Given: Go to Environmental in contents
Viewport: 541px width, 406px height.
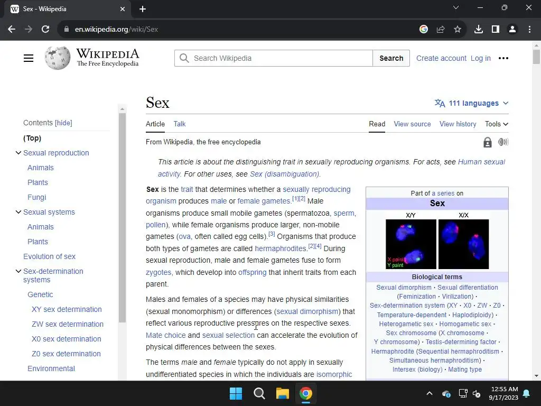Looking at the screenshot, I should [51, 368].
